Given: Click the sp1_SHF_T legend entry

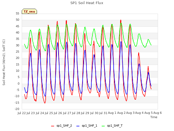Looking at the screenshot, I should pyautogui.click(x=112, y=126).
